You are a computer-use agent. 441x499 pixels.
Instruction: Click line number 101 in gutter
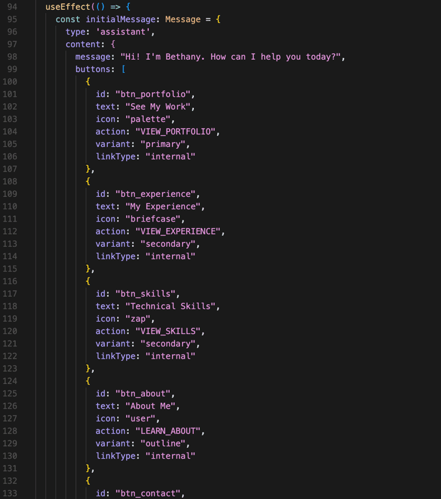point(10,94)
